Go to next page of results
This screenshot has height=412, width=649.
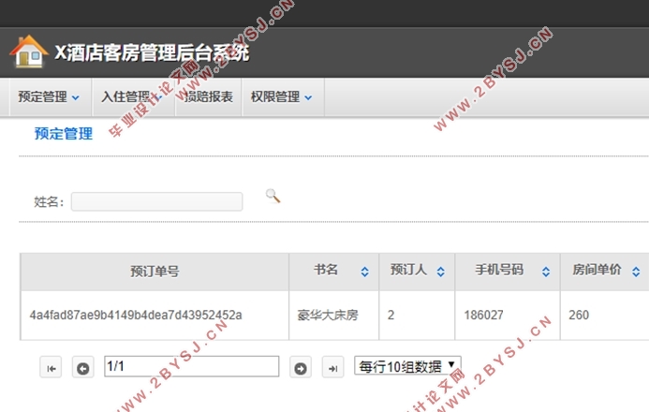tap(301, 367)
